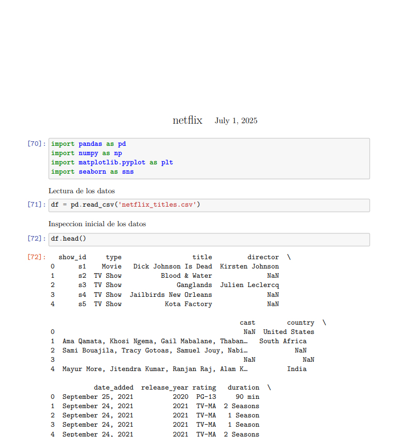
Task: Click the director 'Julien Leclercq'
Action: click(249, 285)
